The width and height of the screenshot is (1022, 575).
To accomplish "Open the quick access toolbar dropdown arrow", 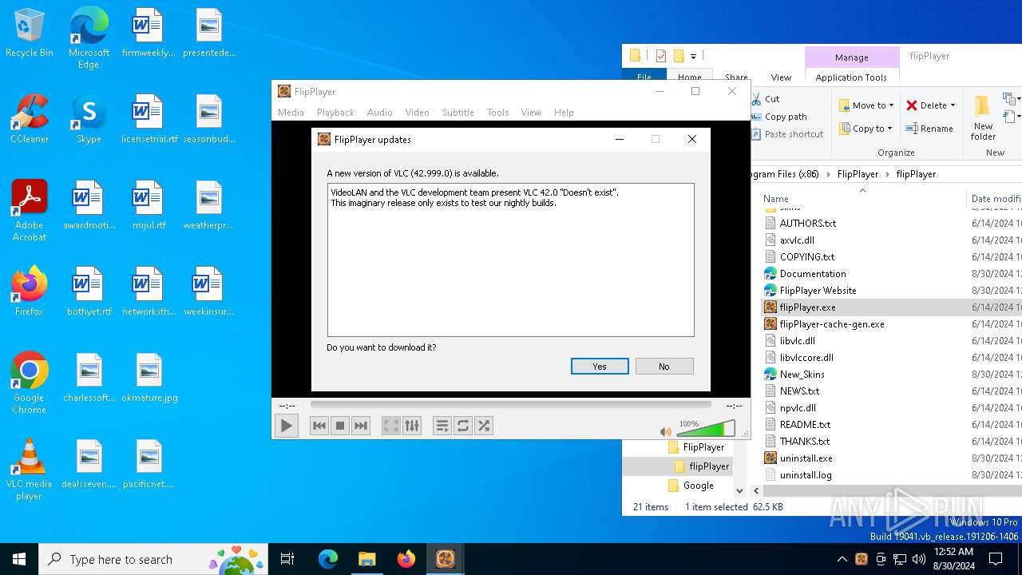I will (693, 56).
